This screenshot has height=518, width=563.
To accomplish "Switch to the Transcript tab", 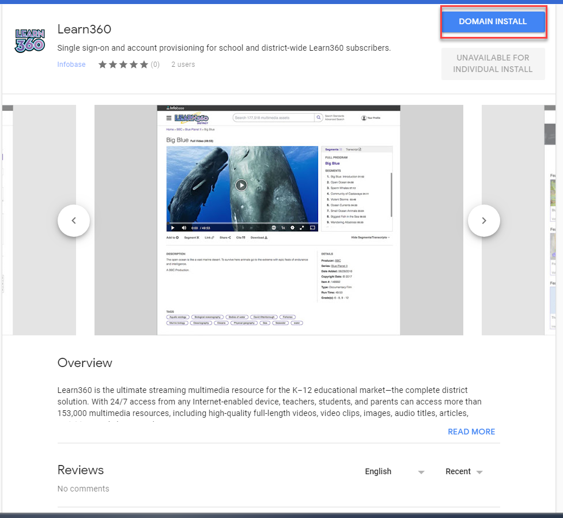I will (353, 149).
